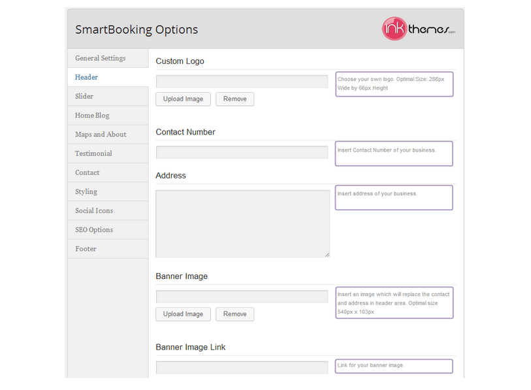Open the Header settings tab

pyautogui.click(x=86, y=77)
